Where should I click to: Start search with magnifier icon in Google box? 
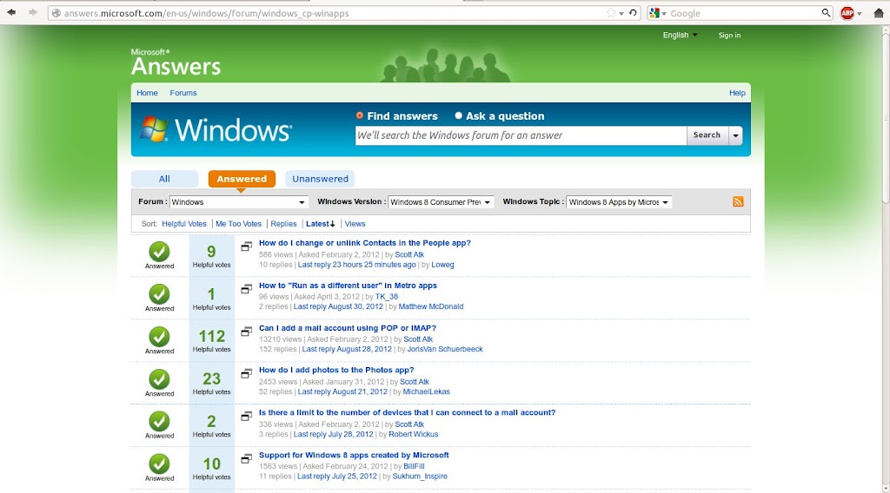point(826,13)
